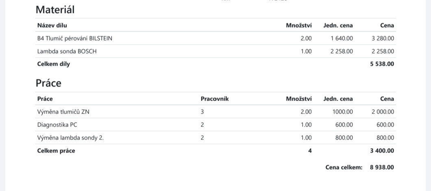Click worker number 3 for Výměna tlumičů
431x191 pixels.
202,112
